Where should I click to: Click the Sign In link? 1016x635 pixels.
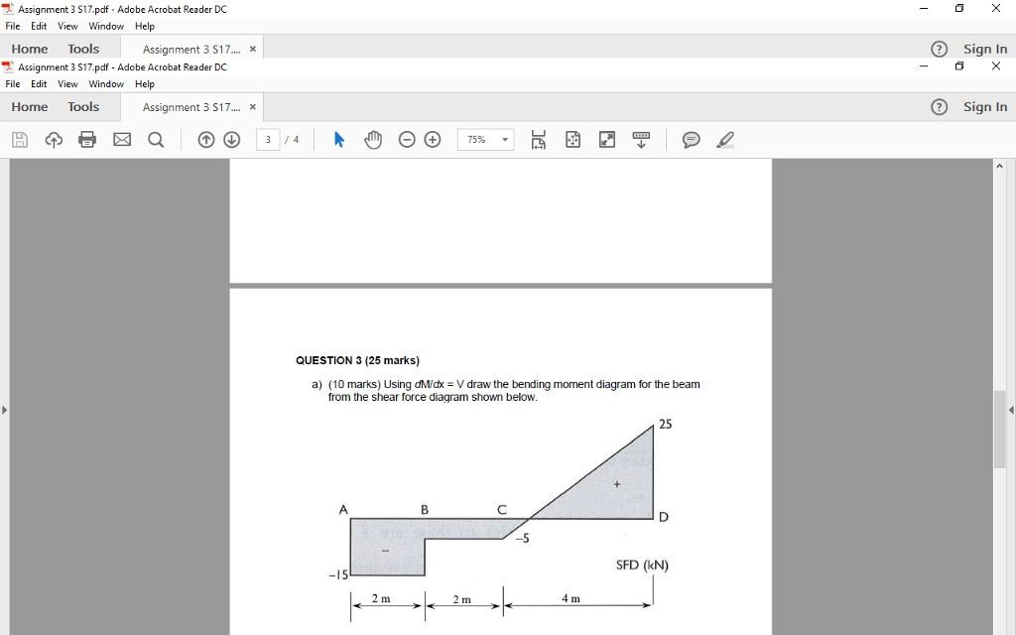[984, 106]
